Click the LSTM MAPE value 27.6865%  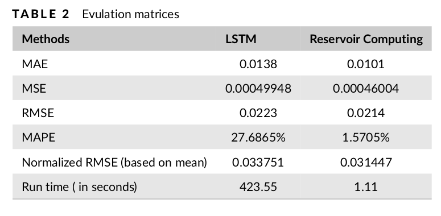click(x=258, y=138)
